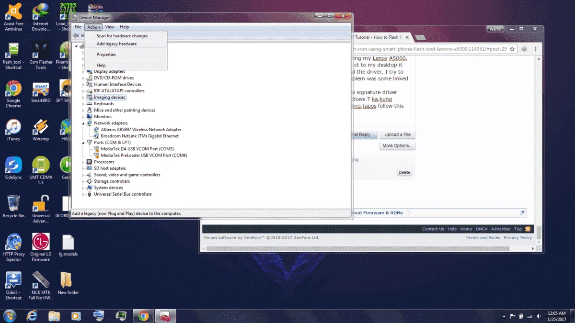Show hidden system tray icons
The width and height of the screenshot is (575, 323).
coord(504,316)
